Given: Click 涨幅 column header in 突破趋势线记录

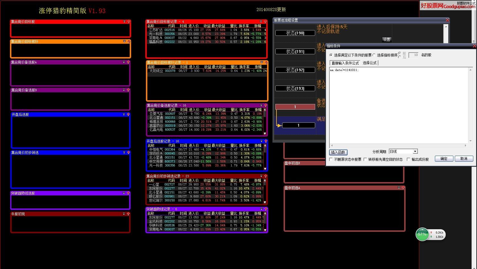Looking at the screenshot, I should tap(258, 213).
